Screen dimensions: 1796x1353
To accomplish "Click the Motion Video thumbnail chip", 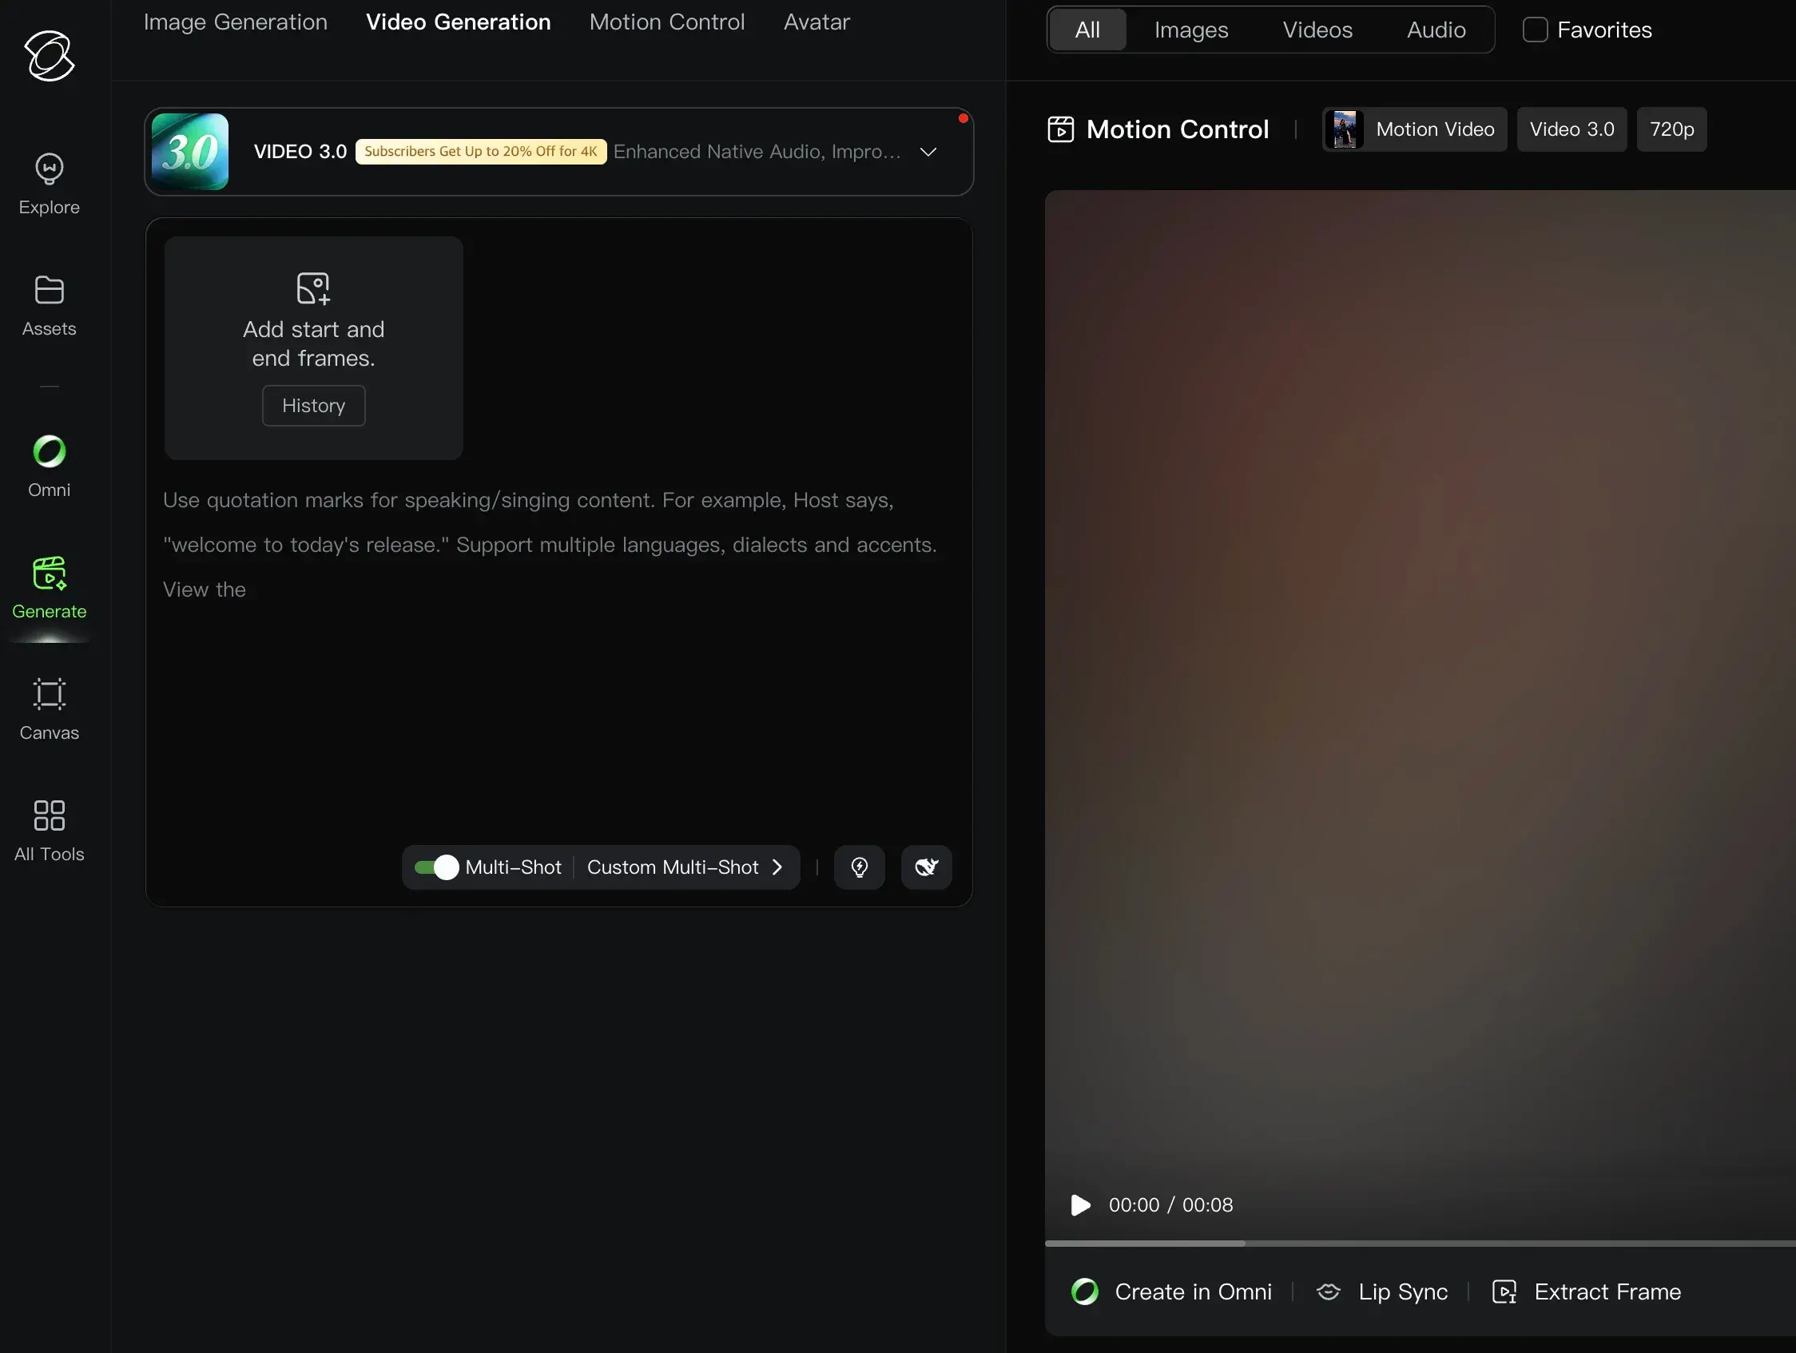I will point(1414,129).
